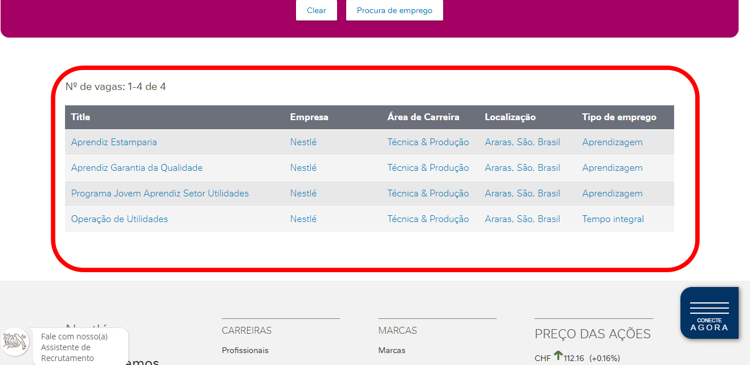Viewport: 750px width, 365px height.
Task: Click the Procura de emprego button
Action: pos(394,10)
